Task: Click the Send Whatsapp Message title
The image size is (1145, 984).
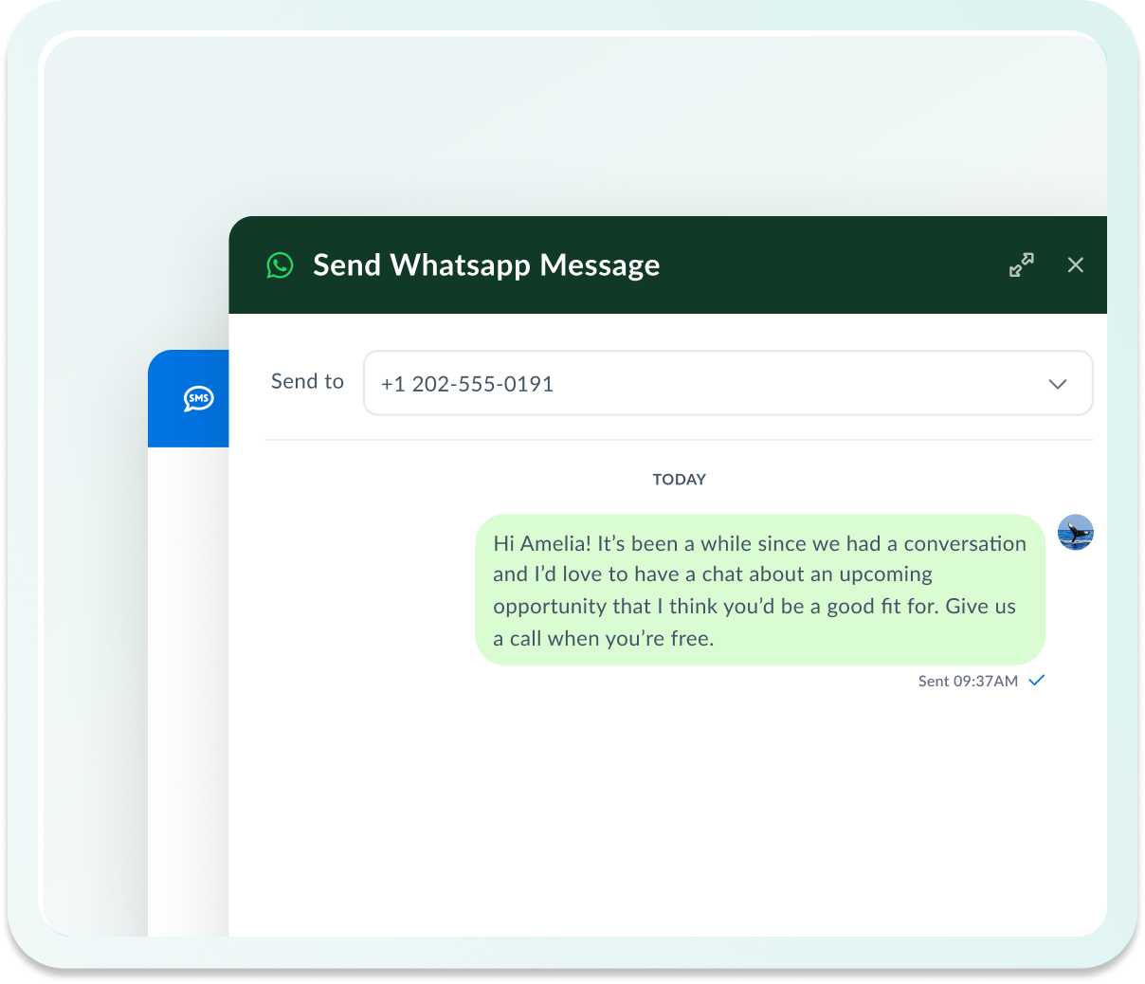Action: click(486, 265)
